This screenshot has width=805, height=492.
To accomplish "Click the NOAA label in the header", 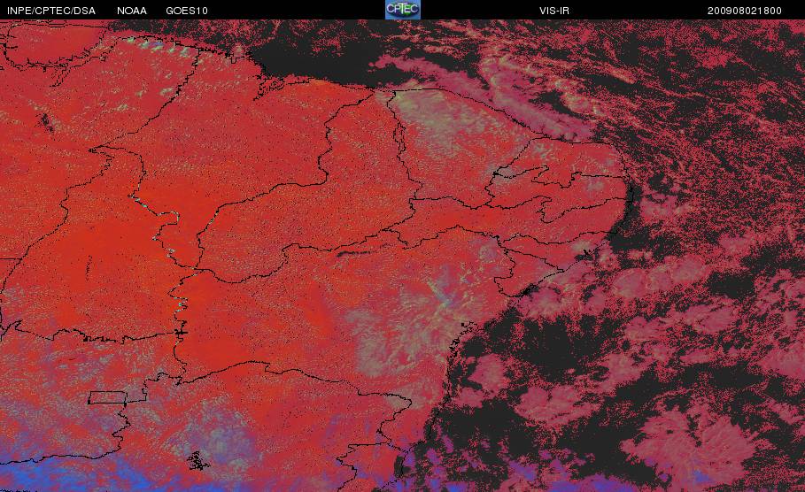I will [x=132, y=11].
